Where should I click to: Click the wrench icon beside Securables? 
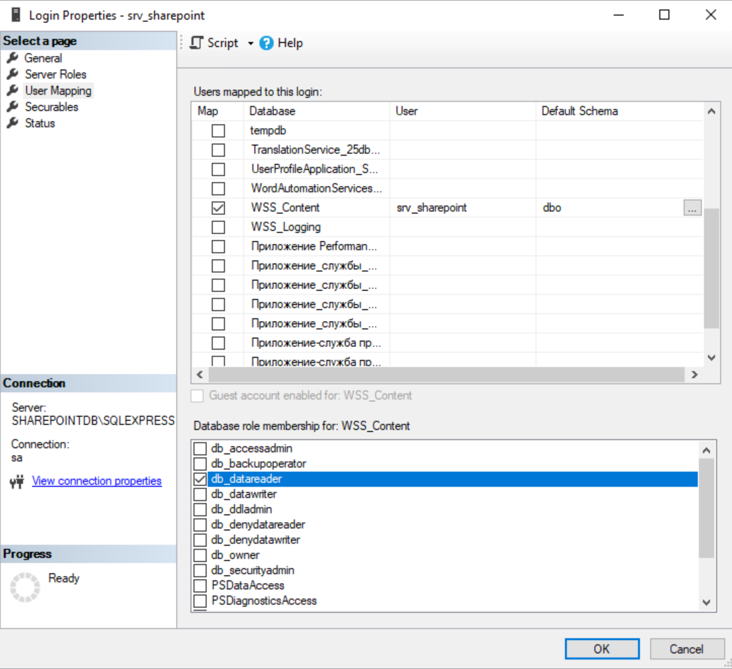point(13,106)
